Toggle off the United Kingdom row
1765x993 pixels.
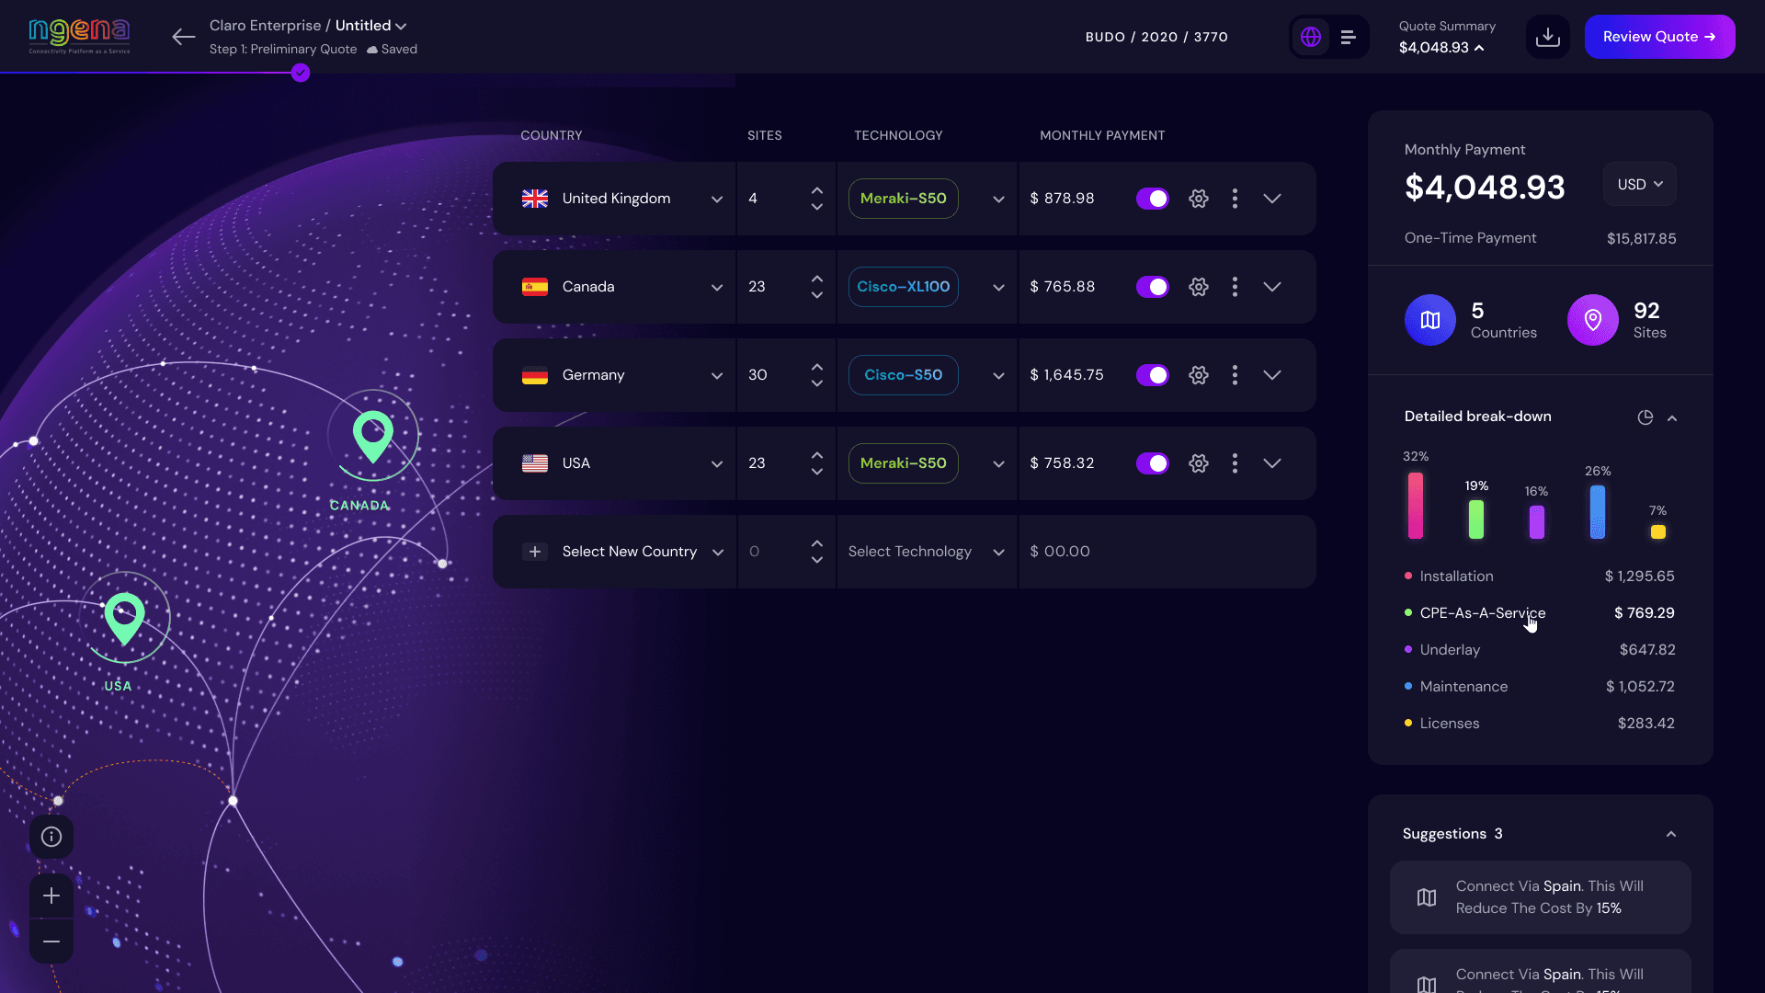tap(1153, 199)
